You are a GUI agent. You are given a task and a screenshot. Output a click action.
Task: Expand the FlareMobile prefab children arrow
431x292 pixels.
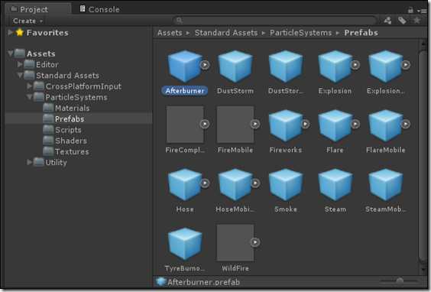point(406,124)
